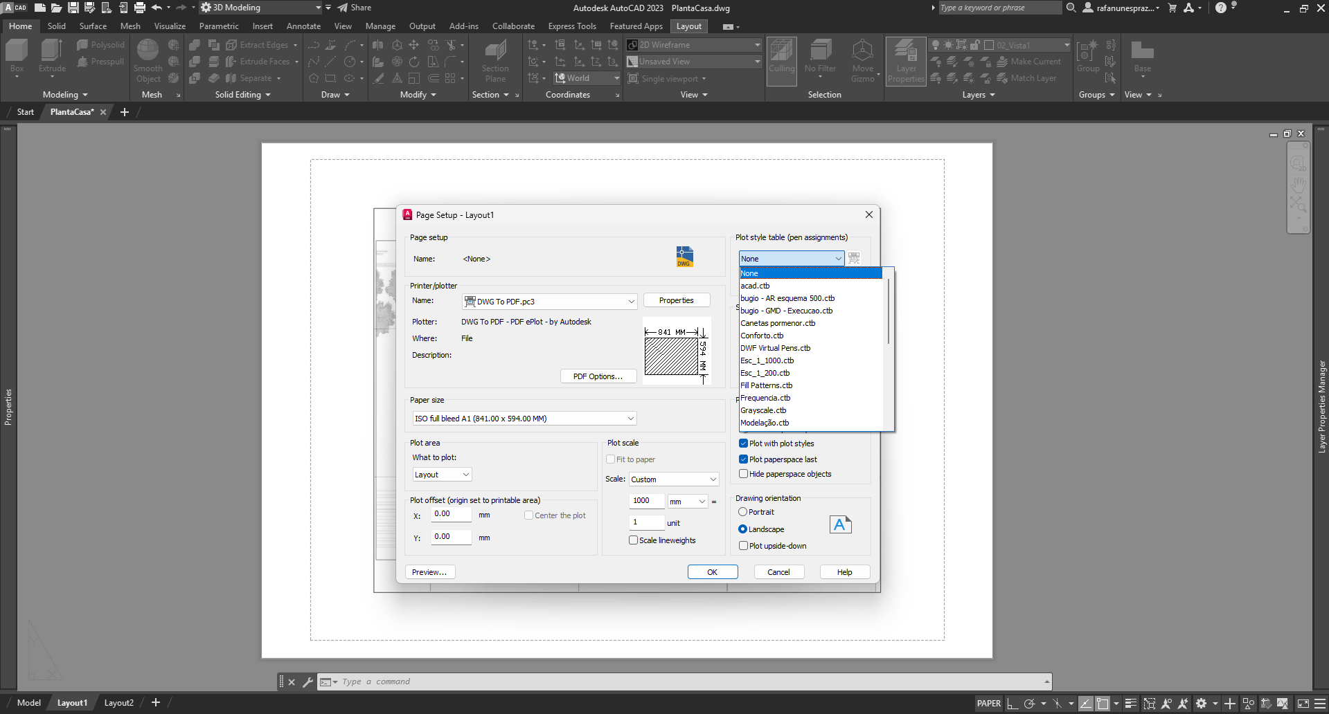Open the Paper size dropdown
This screenshot has height=714, width=1329.
pos(630,419)
